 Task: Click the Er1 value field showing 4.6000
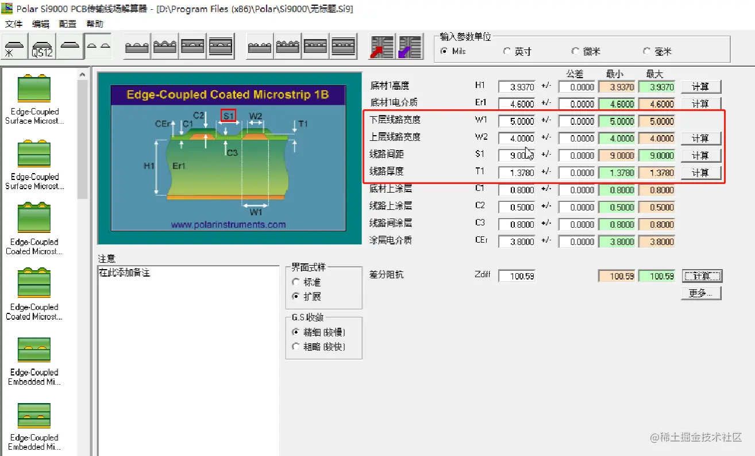517,104
